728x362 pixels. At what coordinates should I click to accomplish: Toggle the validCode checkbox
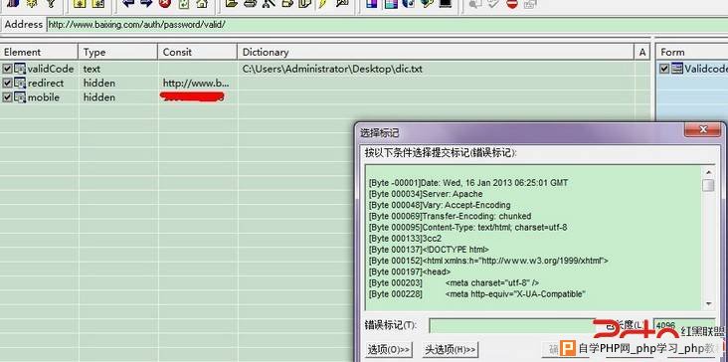coord(7,69)
